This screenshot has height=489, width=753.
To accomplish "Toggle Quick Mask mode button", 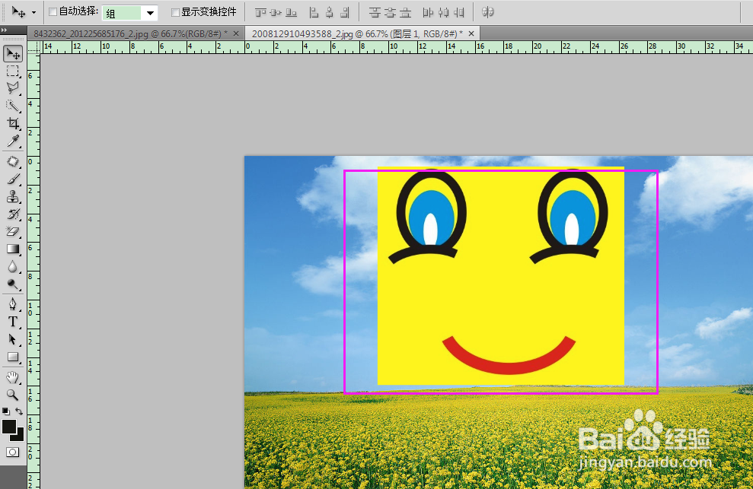I will (13, 452).
